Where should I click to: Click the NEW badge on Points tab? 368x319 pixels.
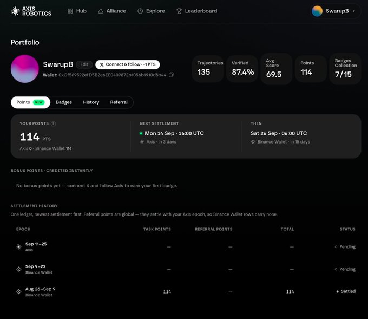(x=39, y=102)
